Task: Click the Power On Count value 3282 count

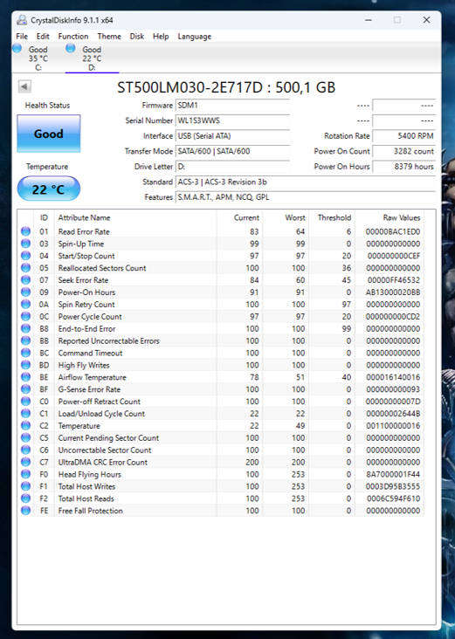Action: click(404, 151)
